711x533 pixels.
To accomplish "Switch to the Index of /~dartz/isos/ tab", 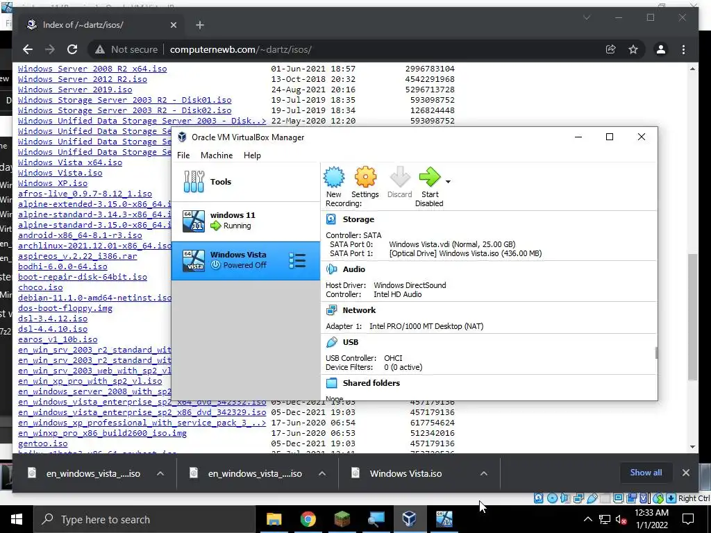I will coord(99,25).
